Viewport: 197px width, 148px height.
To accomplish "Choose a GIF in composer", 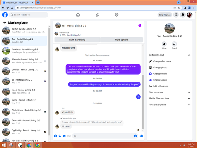I will [x=69, y=136].
